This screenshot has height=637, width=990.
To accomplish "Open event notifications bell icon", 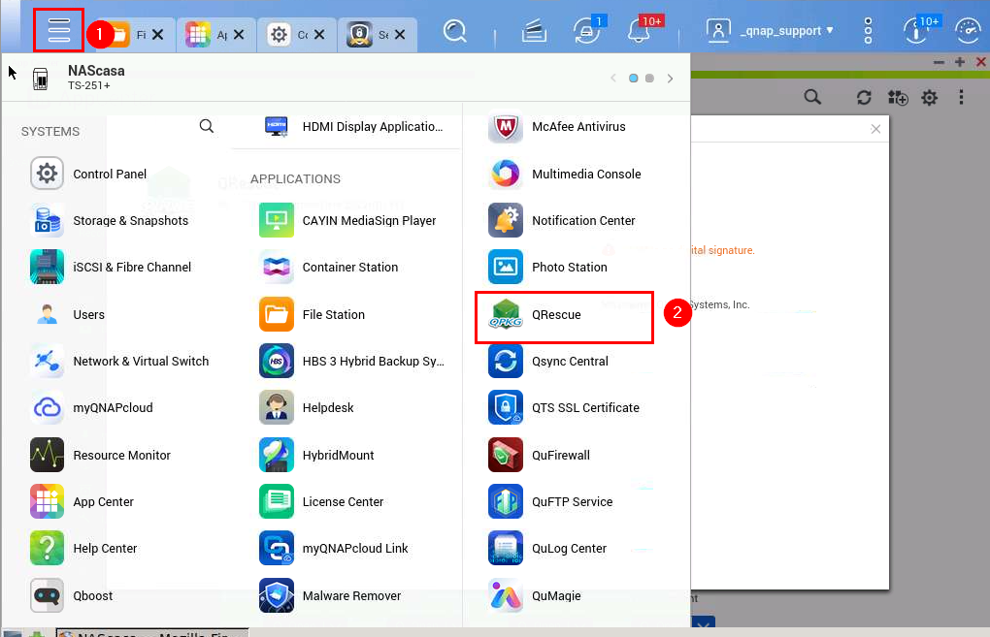I will 641,30.
